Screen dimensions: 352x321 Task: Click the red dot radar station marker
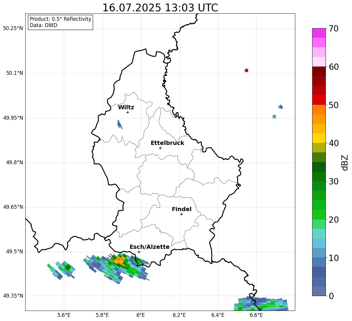[246, 70]
